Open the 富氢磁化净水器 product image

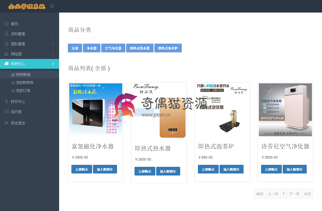tap(96, 110)
